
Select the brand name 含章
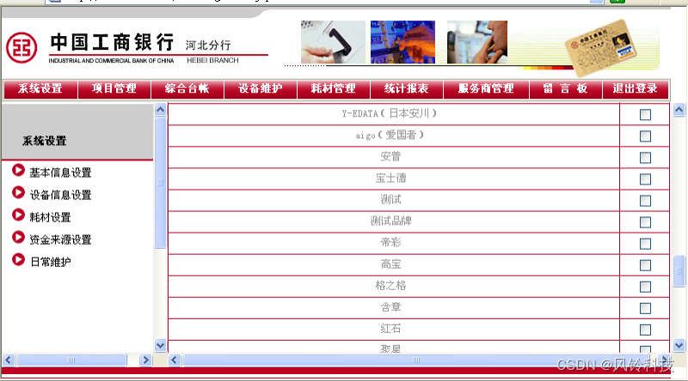pyautogui.click(x=390, y=307)
